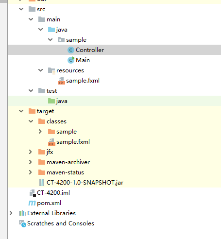Select the maven-archiver label
This screenshot has width=221, height=239.
click(68, 162)
